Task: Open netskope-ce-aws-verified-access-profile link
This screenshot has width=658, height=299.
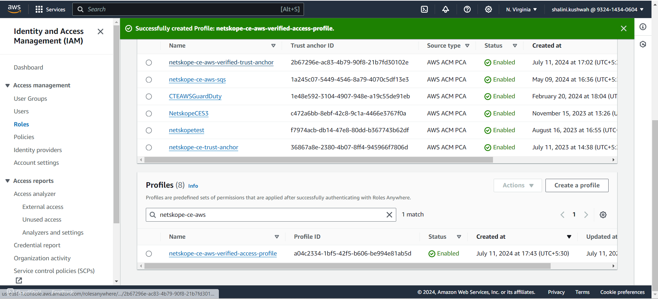Action: 223,253
